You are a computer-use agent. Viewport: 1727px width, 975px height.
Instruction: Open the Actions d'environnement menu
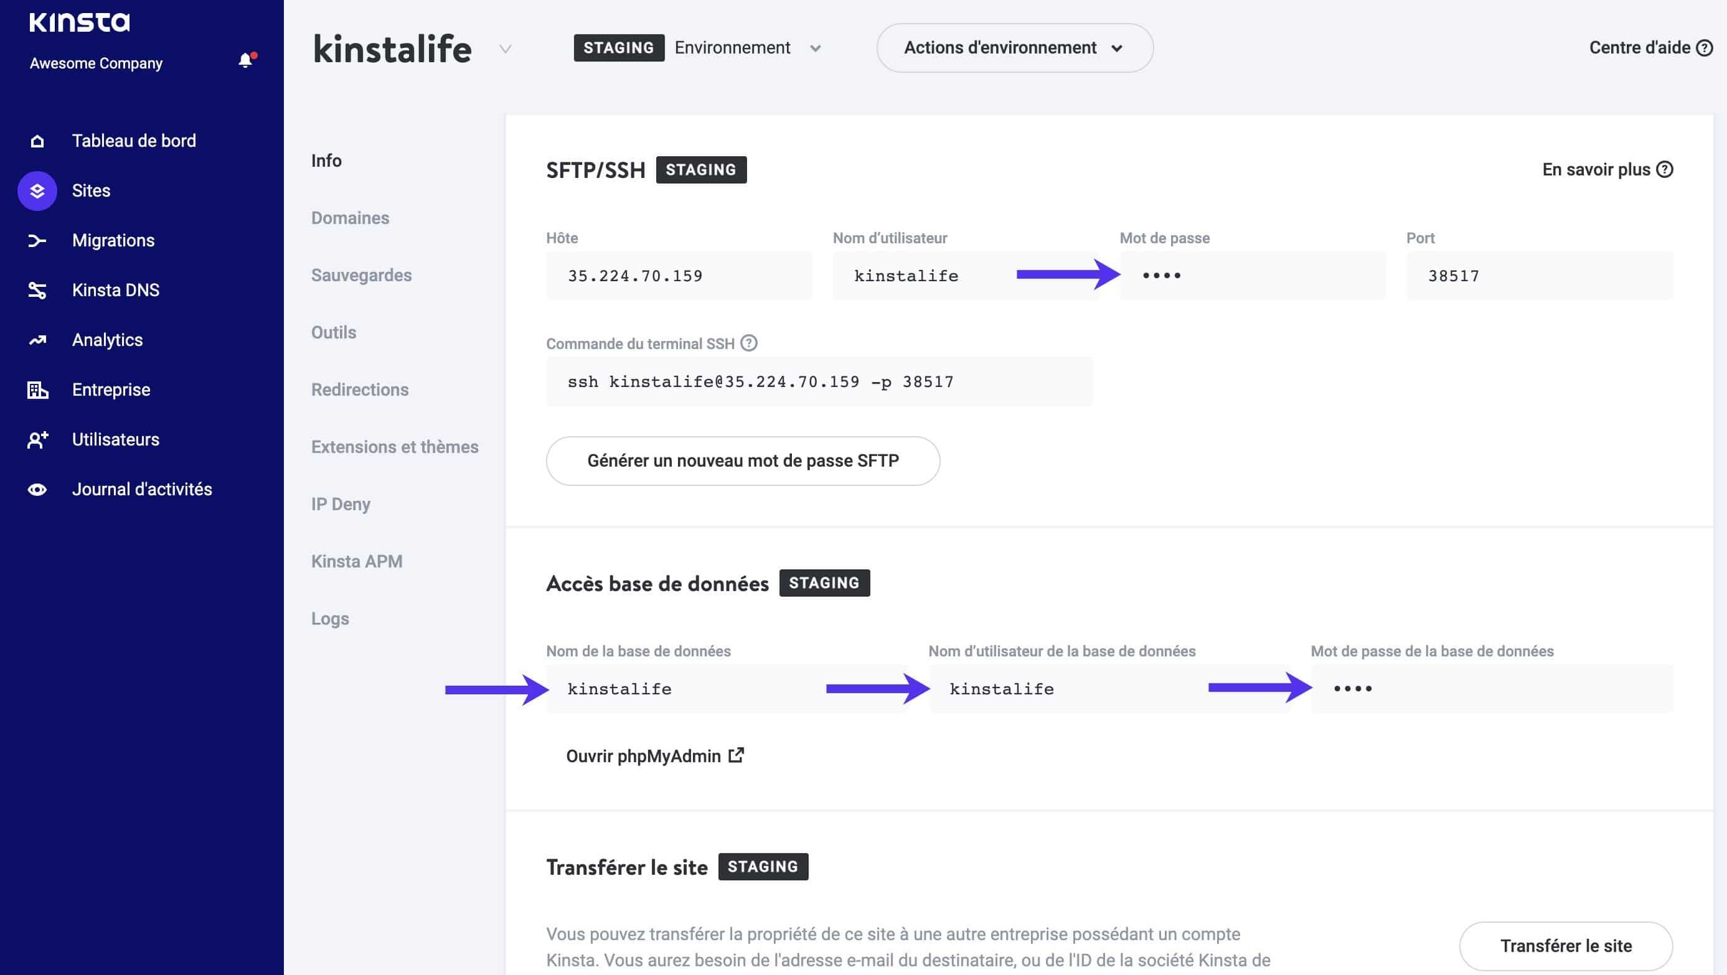pos(1014,47)
